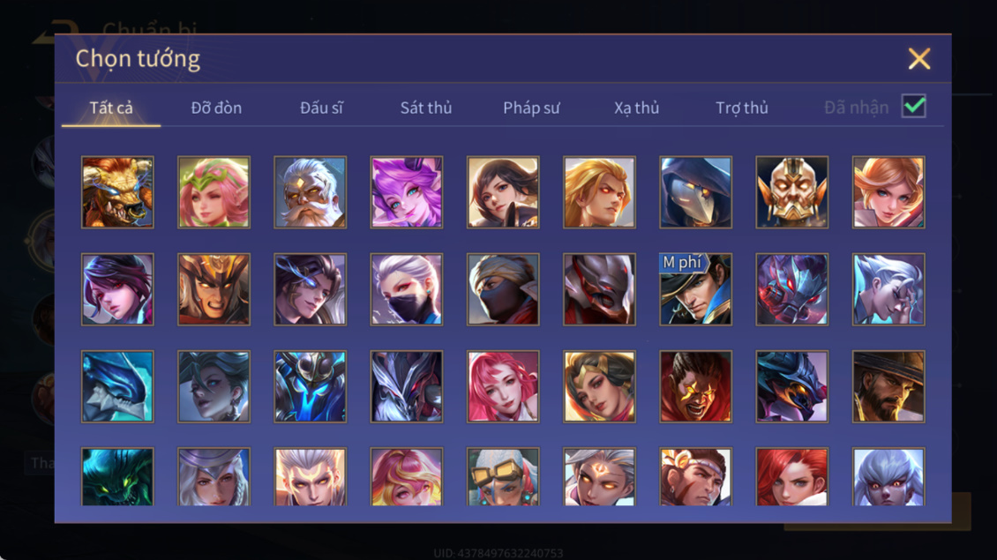Screen dimensions: 997x560
Task: Choose the white-bearded old man hero
Action: point(311,192)
